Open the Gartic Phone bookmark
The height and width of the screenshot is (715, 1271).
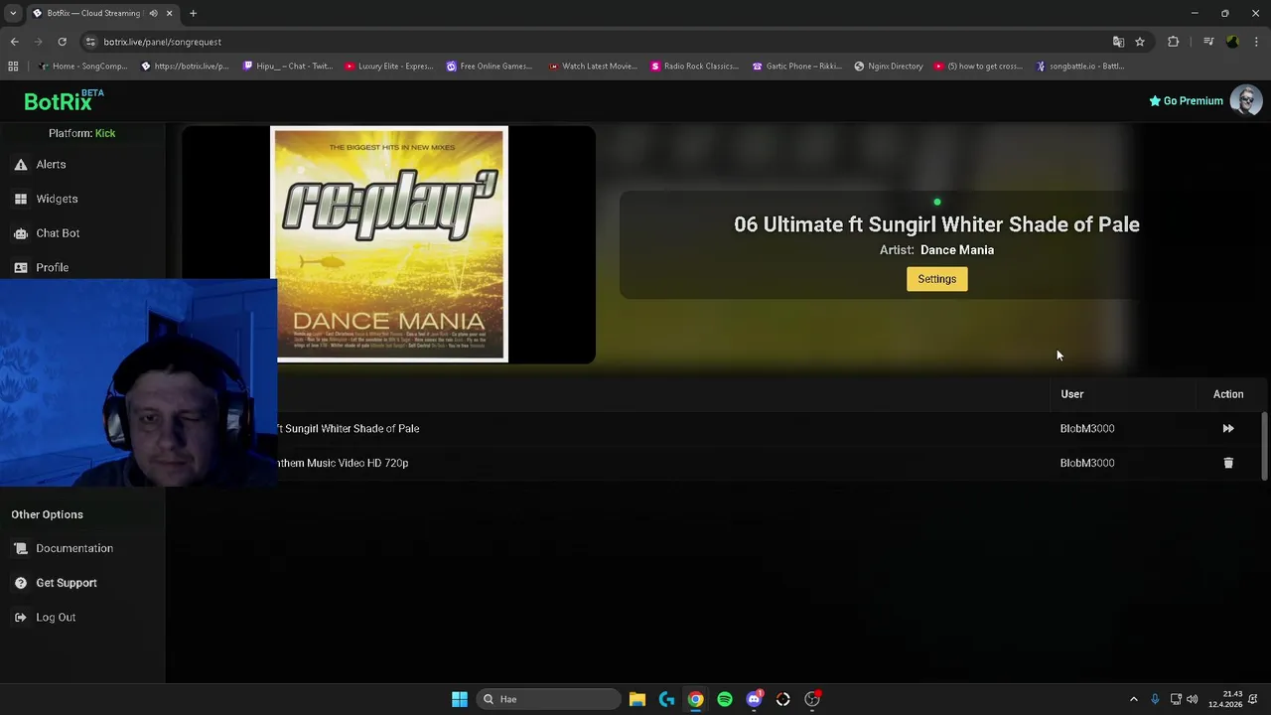pos(797,67)
